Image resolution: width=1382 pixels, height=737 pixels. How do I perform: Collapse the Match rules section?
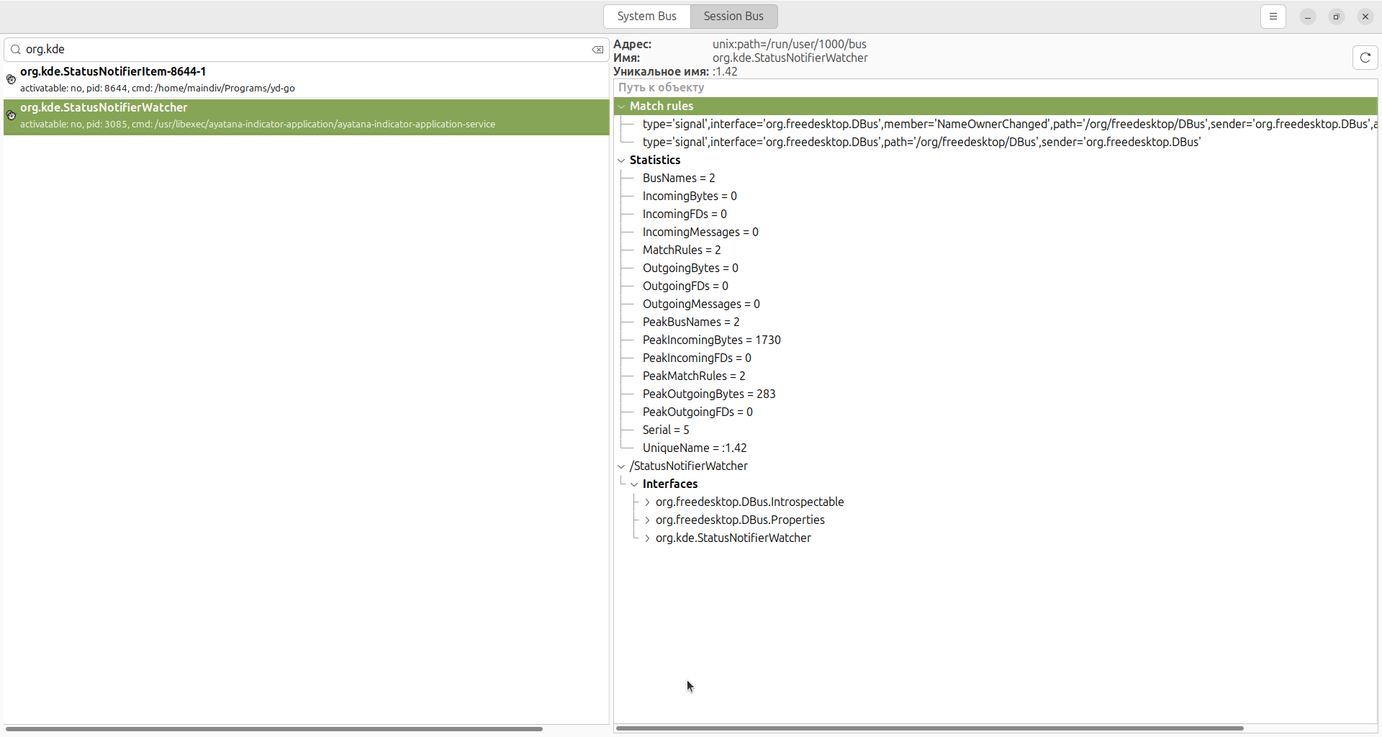point(621,107)
